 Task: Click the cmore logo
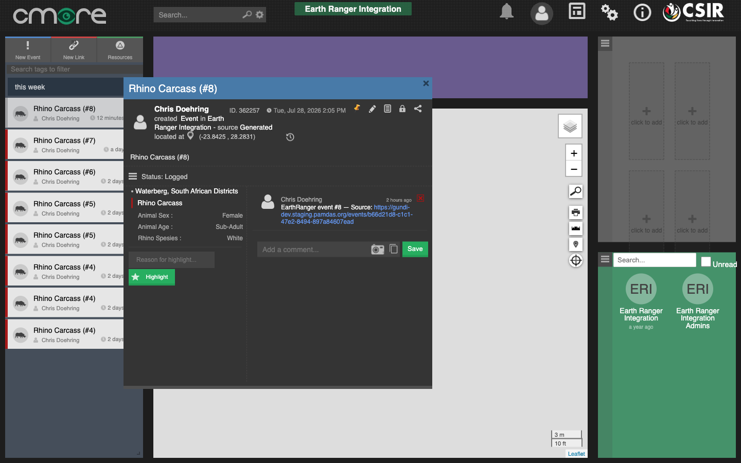pos(60,15)
